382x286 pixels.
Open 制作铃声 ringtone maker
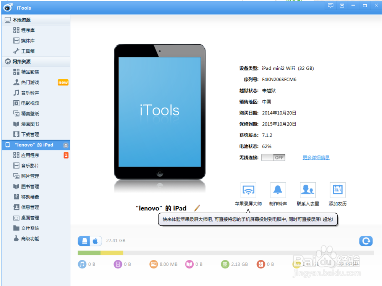click(x=278, y=194)
